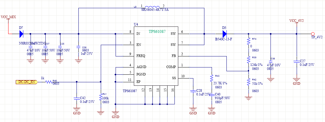Viewport: 325px width, 122px height.
Task: Select the D3 Schottky diode symbol
Action: pos(225,34)
